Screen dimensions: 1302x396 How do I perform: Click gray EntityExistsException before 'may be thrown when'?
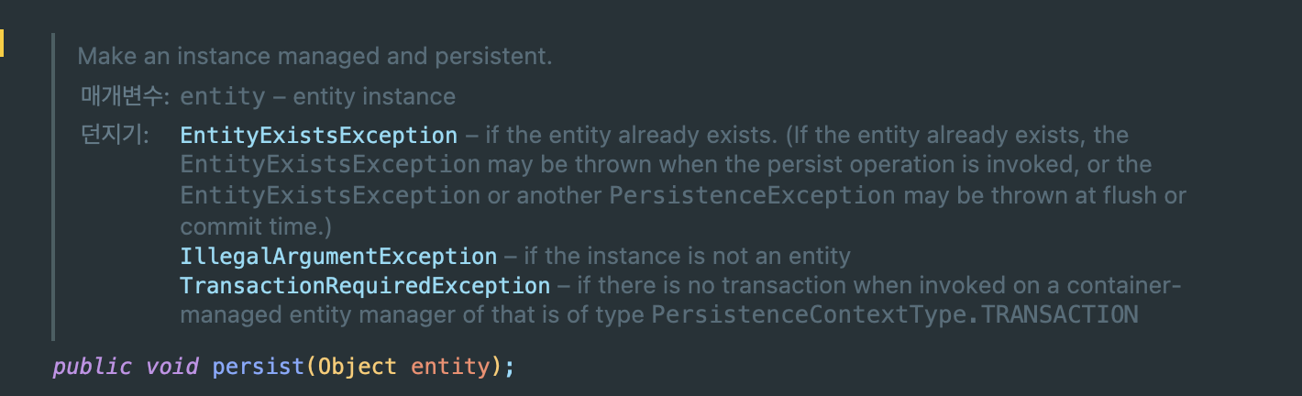pos(330,166)
